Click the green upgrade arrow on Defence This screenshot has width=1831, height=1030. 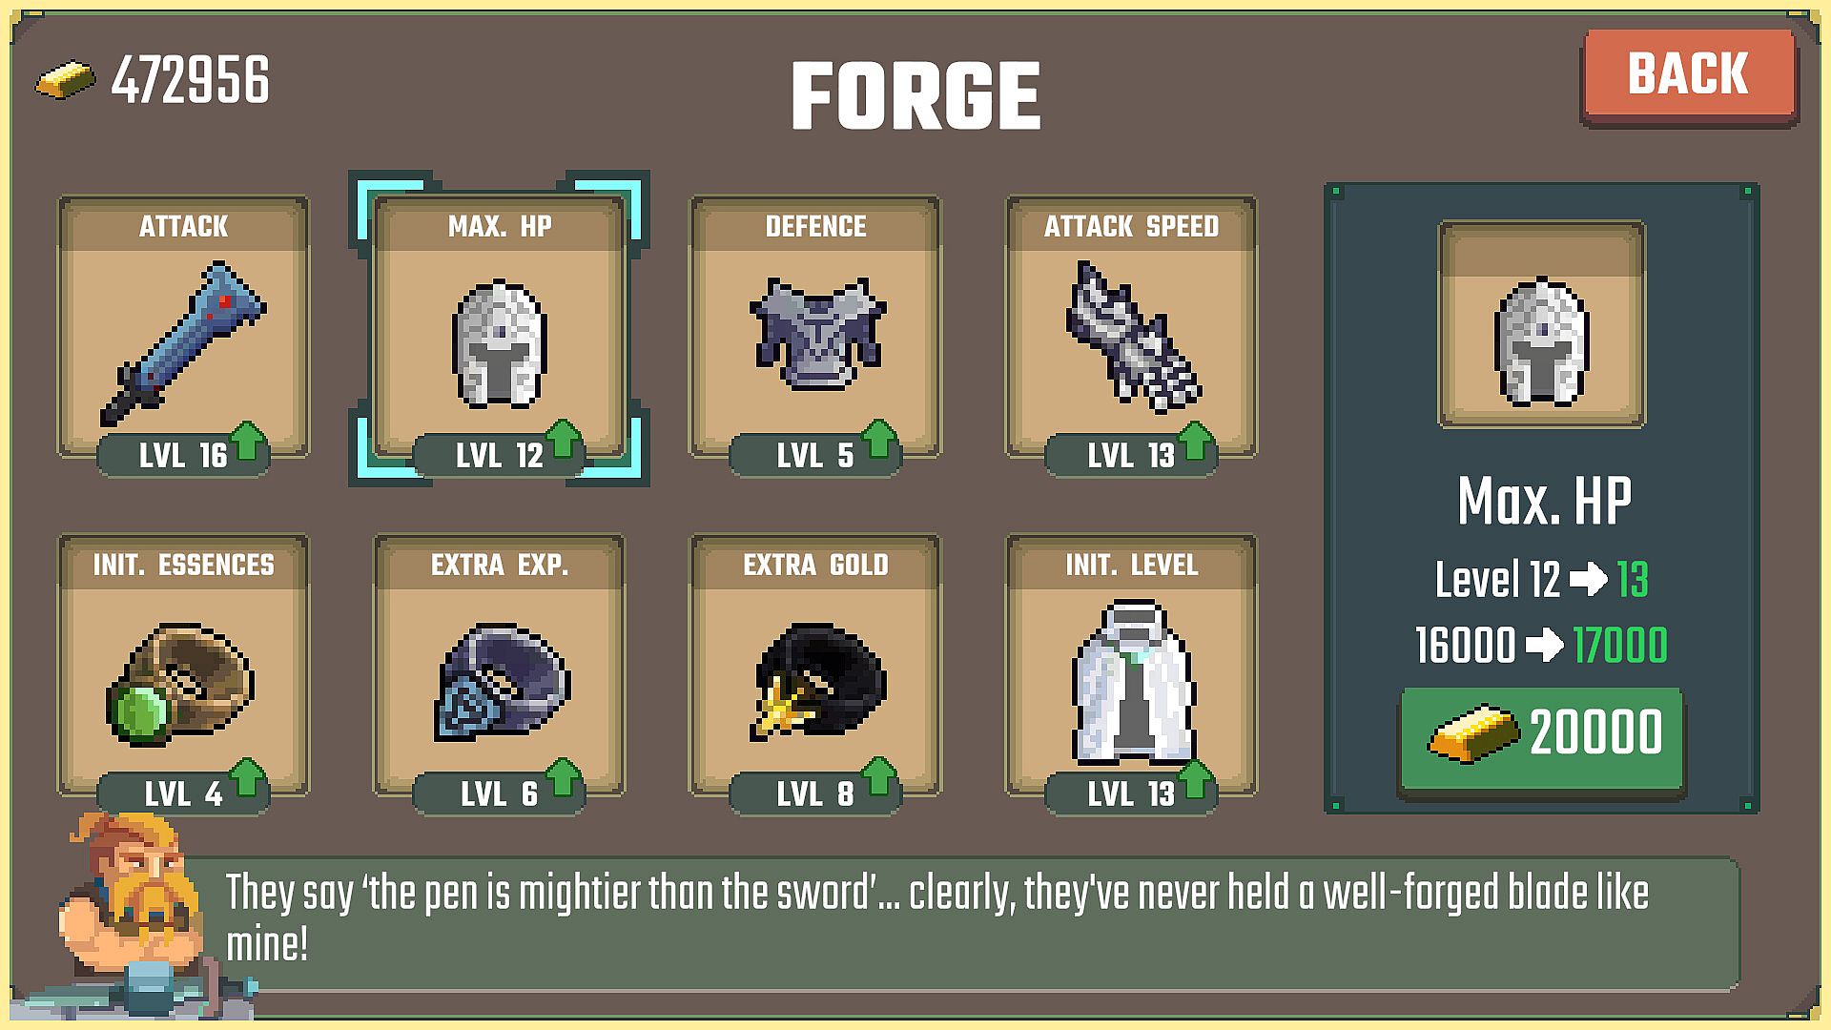coord(878,440)
